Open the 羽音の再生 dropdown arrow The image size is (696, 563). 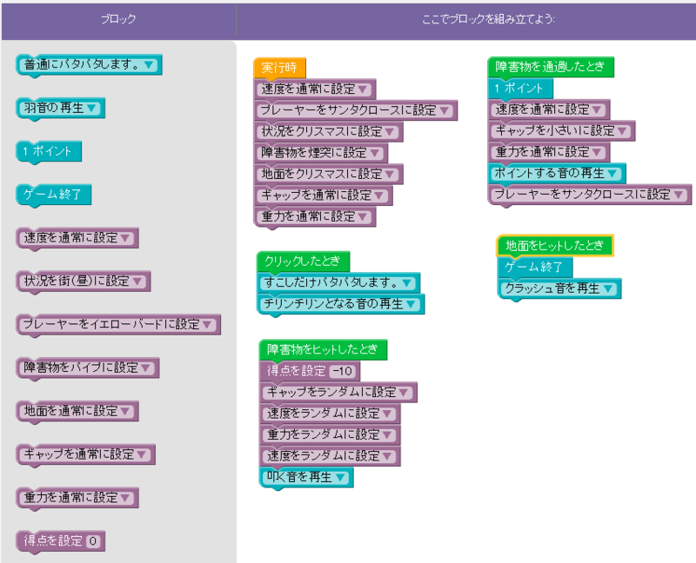(92, 108)
